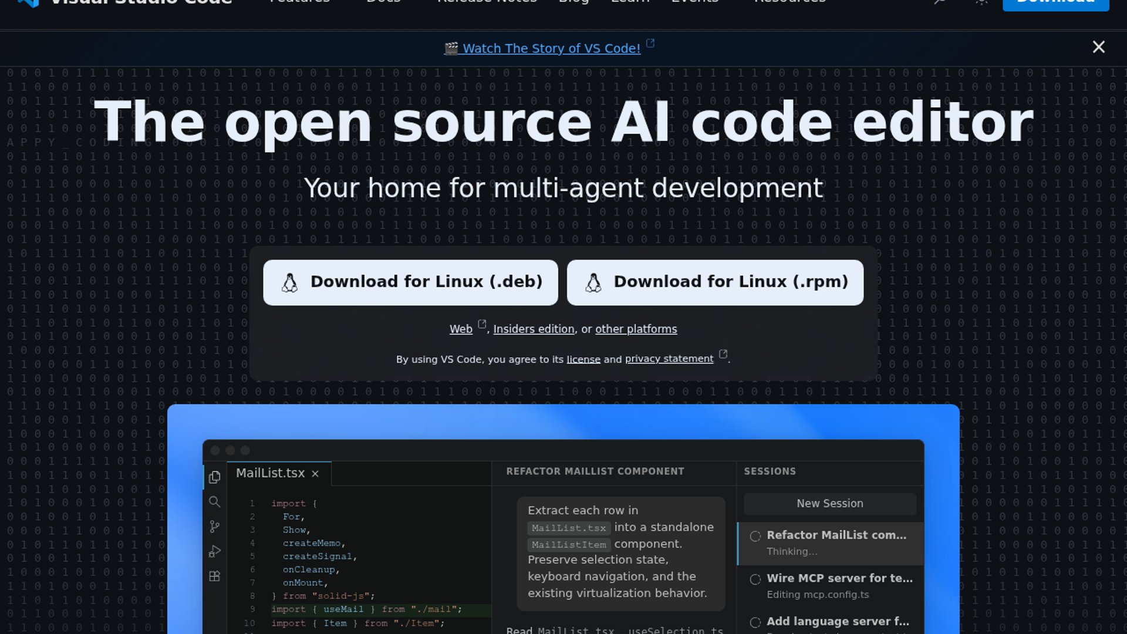
Task: Open the Web version link
Action: coord(461,329)
